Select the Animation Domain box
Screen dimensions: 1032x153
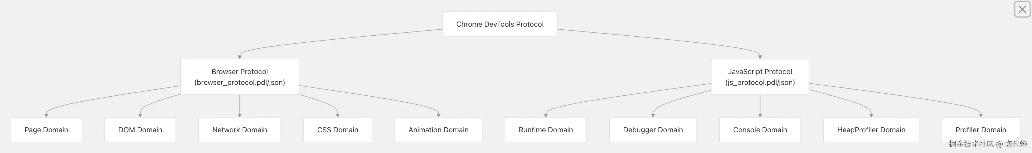click(x=438, y=130)
